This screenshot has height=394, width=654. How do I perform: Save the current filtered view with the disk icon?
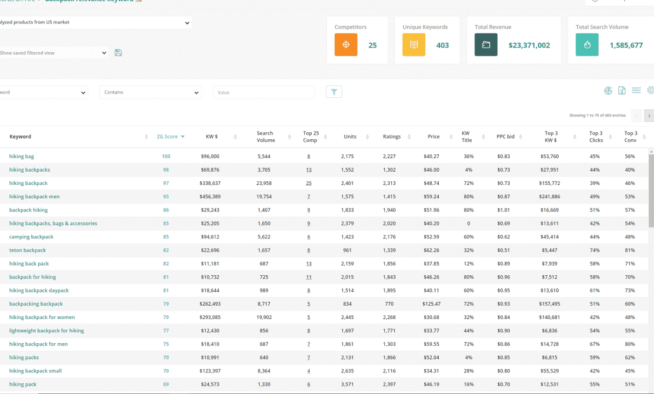point(119,53)
